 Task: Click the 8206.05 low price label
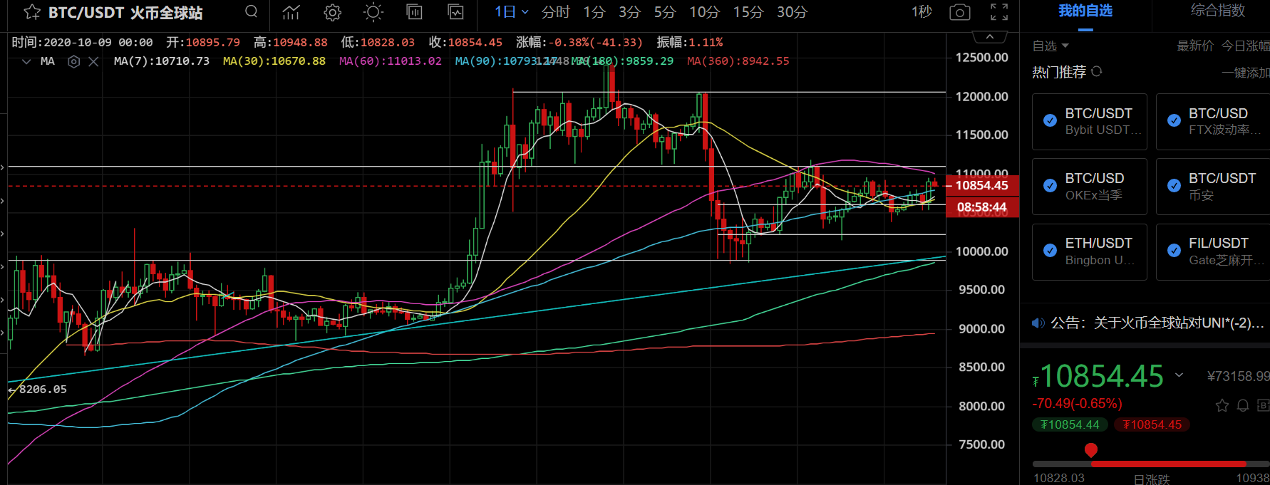pyautogui.click(x=42, y=389)
